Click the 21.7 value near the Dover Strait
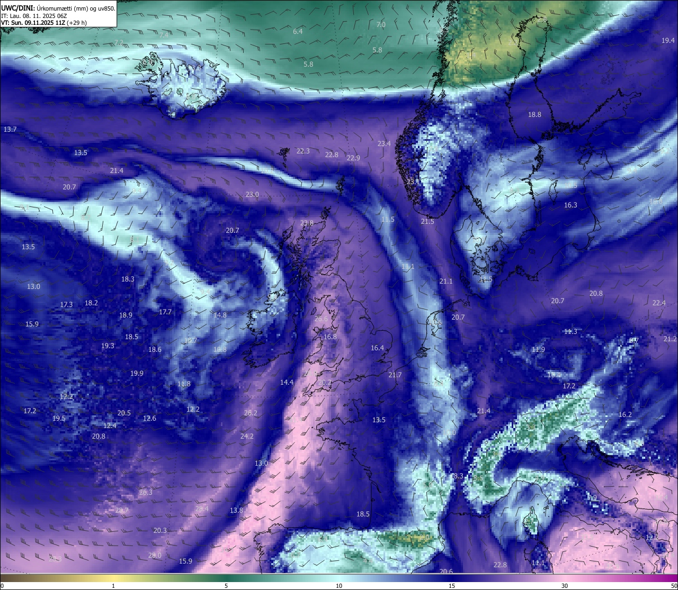Viewport: 678px width, 590px height. pos(395,375)
